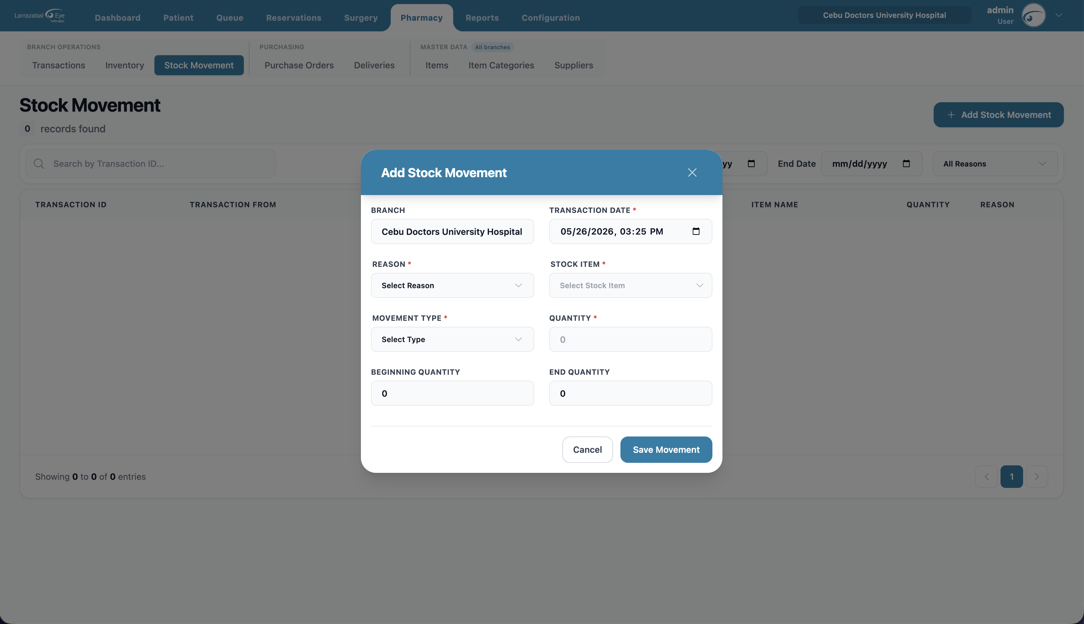Screen dimensions: 1084x624
Task: Click the Add Stock Movement button
Action: point(998,115)
